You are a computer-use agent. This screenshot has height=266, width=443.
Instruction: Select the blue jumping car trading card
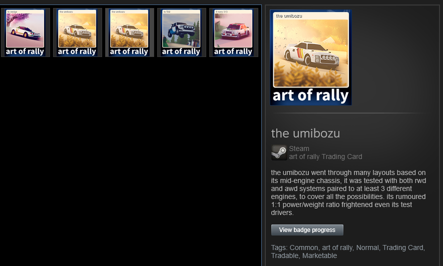(181, 32)
